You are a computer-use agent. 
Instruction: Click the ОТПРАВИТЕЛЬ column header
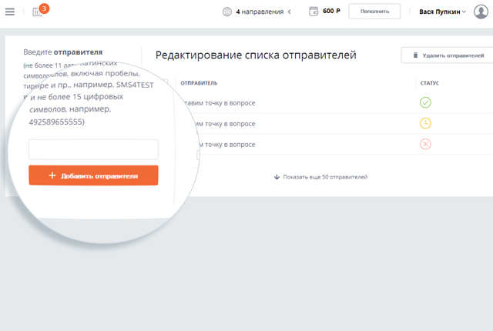pos(199,83)
